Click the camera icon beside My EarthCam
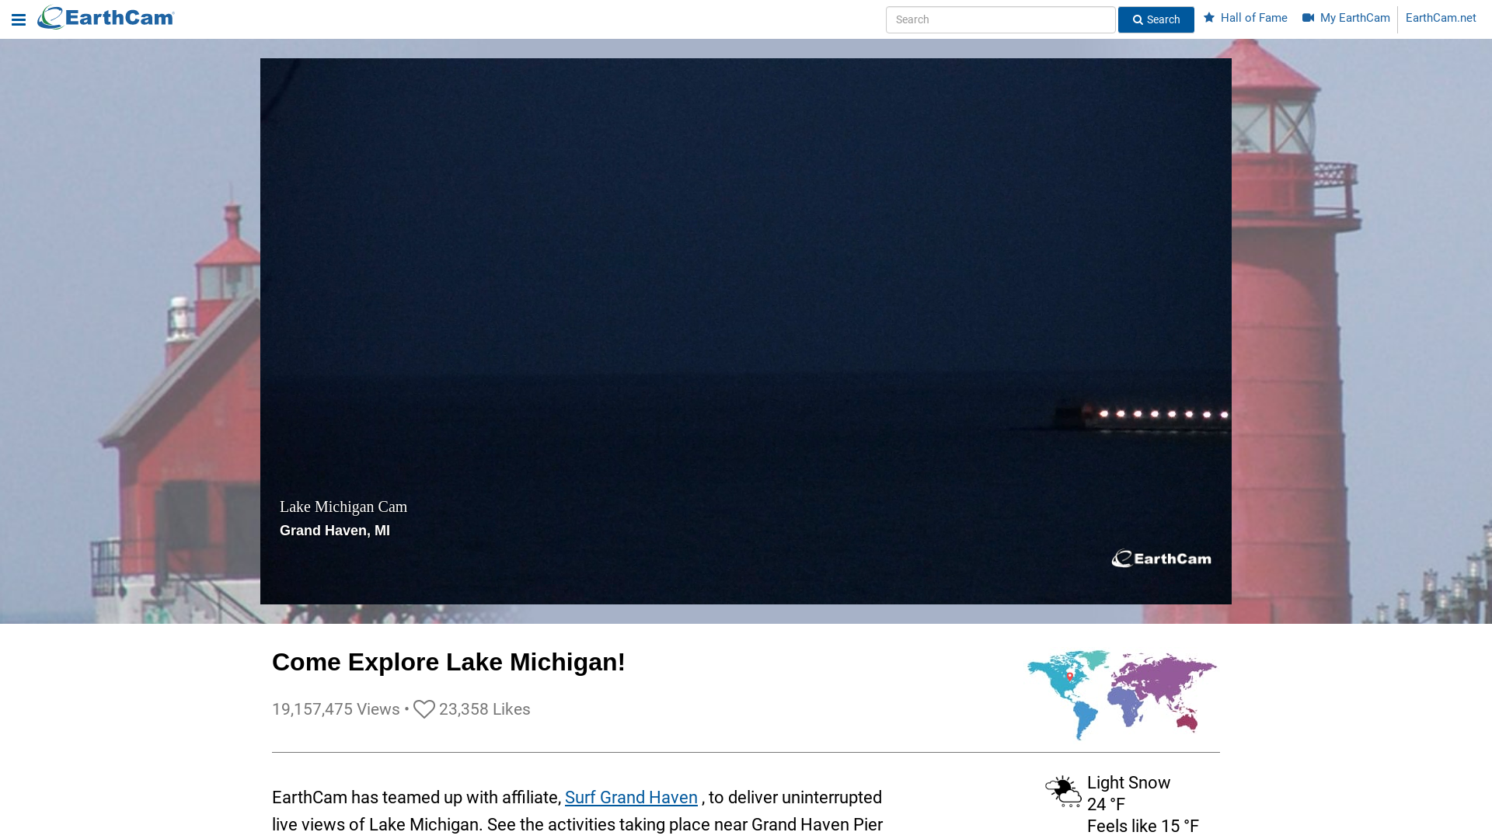The height and width of the screenshot is (839, 1492). click(1309, 18)
